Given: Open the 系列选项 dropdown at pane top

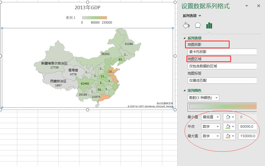Looking at the screenshot, I should point(200,16).
